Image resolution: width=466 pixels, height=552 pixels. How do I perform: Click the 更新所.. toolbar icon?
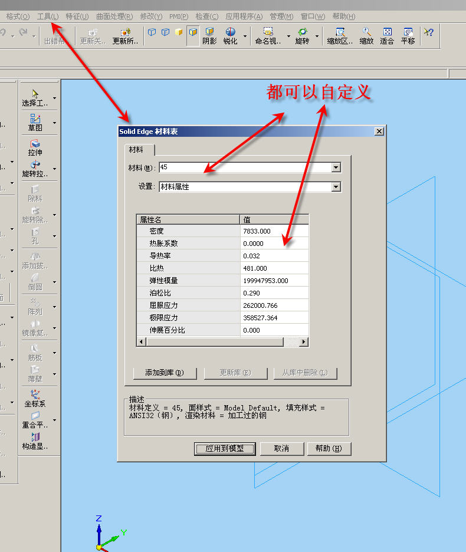pyautogui.click(x=126, y=36)
